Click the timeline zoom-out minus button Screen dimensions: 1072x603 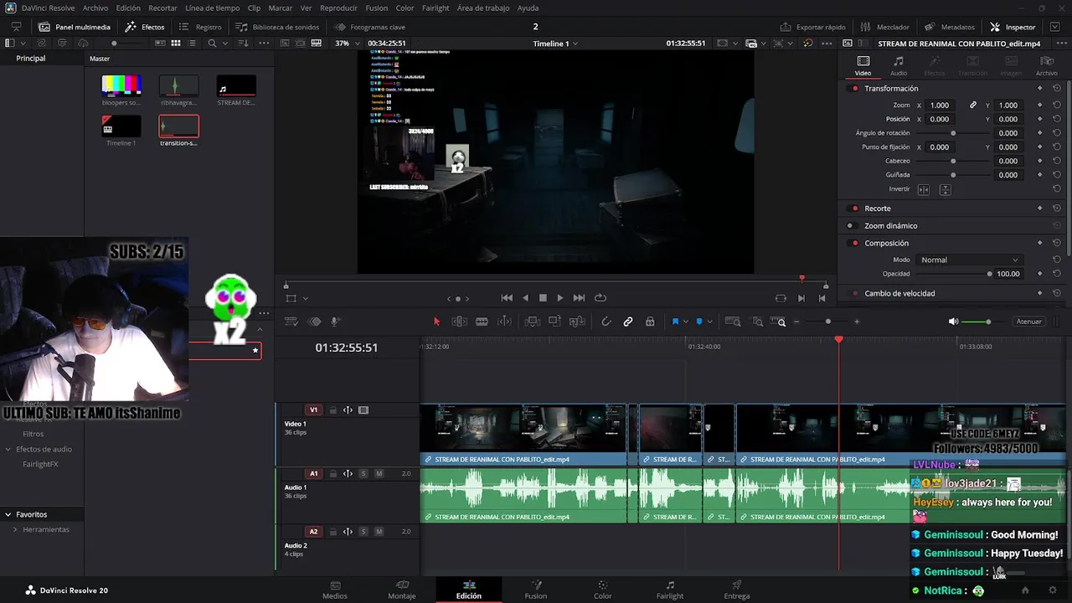pos(796,322)
